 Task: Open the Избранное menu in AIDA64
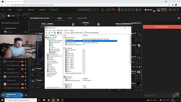coord(60,30)
